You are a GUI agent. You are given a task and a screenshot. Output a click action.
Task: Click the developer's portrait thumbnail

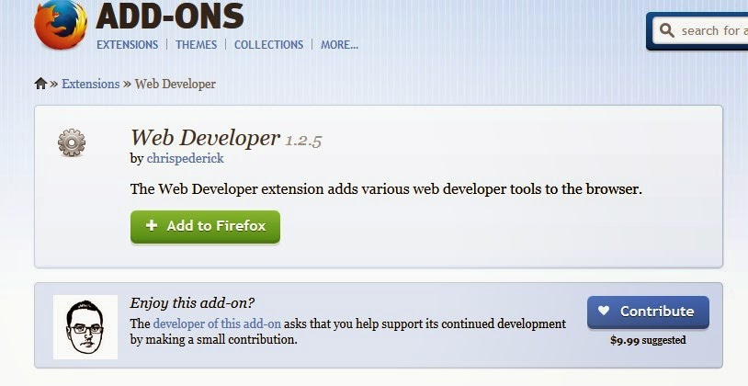85,327
